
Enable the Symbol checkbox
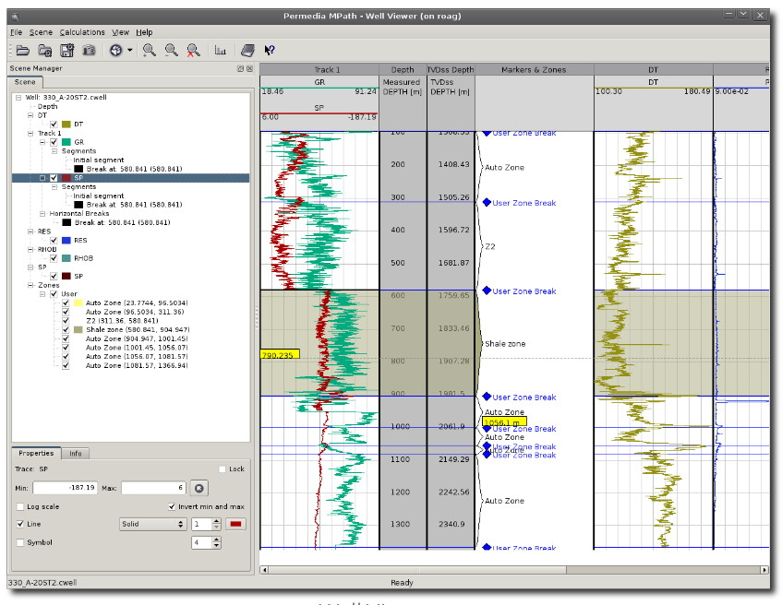[20, 542]
